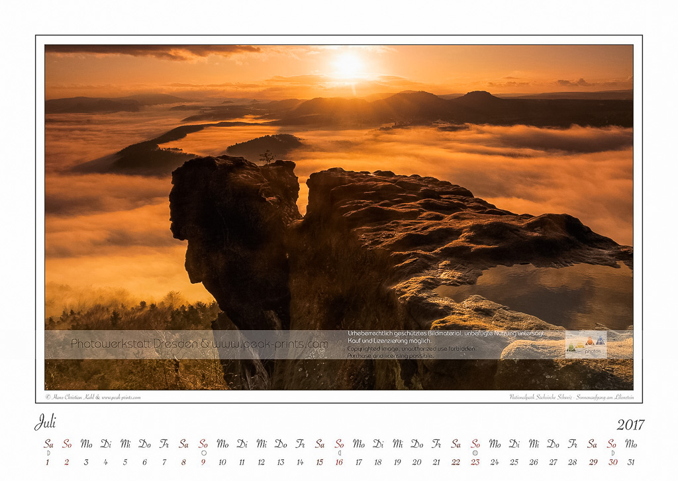Click the 'Sa' weekday label above day 22
678x481 pixels.
pyautogui.click(x=456, y=444)
